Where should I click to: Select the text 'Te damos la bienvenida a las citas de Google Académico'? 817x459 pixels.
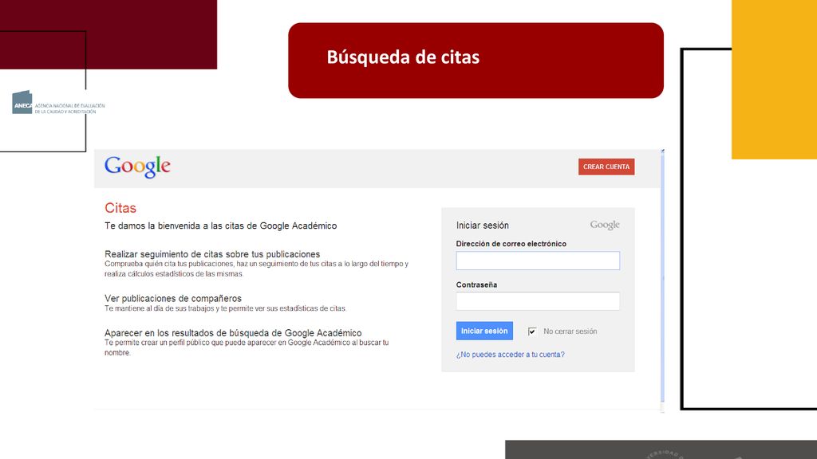pos(220,226)
